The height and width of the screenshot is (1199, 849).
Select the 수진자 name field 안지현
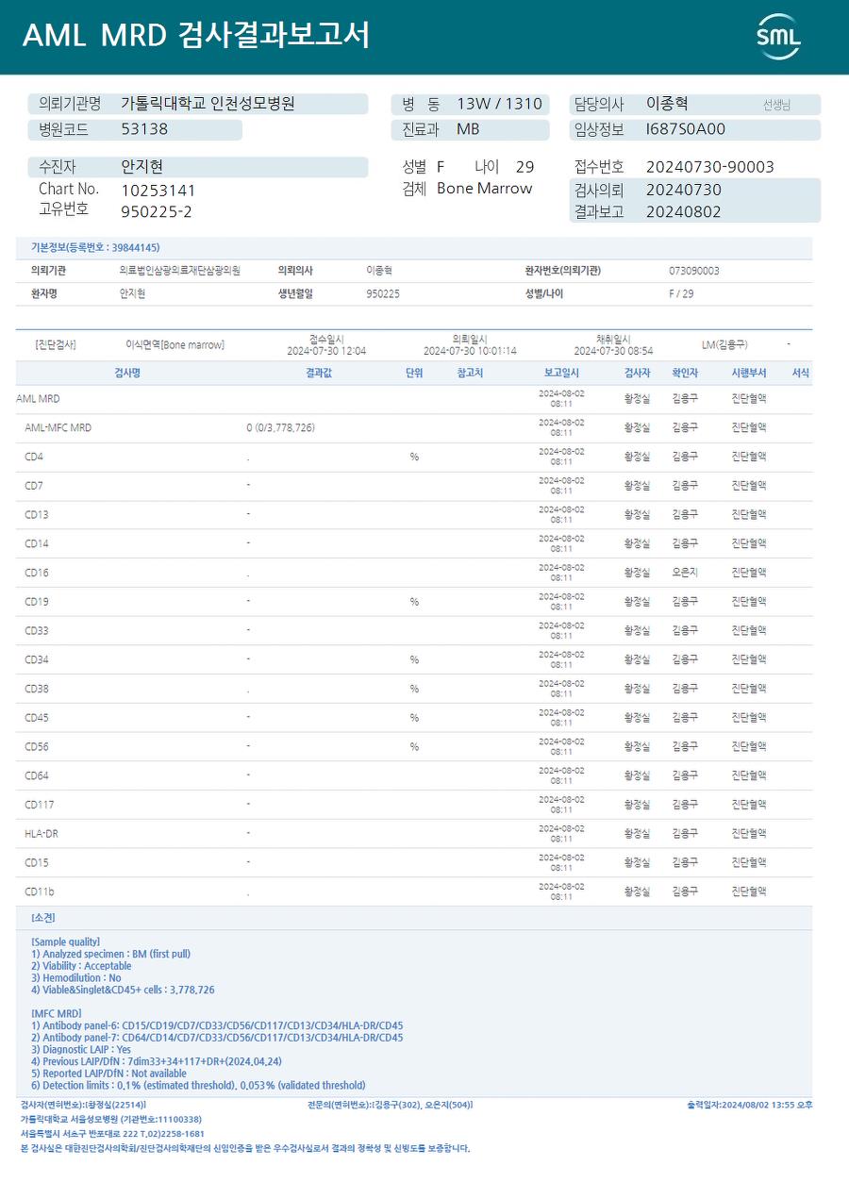[x=142, y=167]
